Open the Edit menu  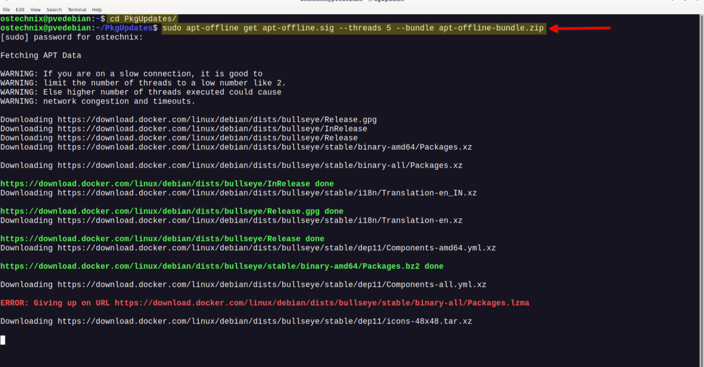coord(20,10)
